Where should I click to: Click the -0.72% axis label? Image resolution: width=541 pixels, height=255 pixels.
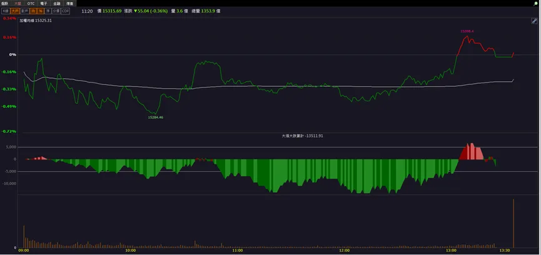9,131
